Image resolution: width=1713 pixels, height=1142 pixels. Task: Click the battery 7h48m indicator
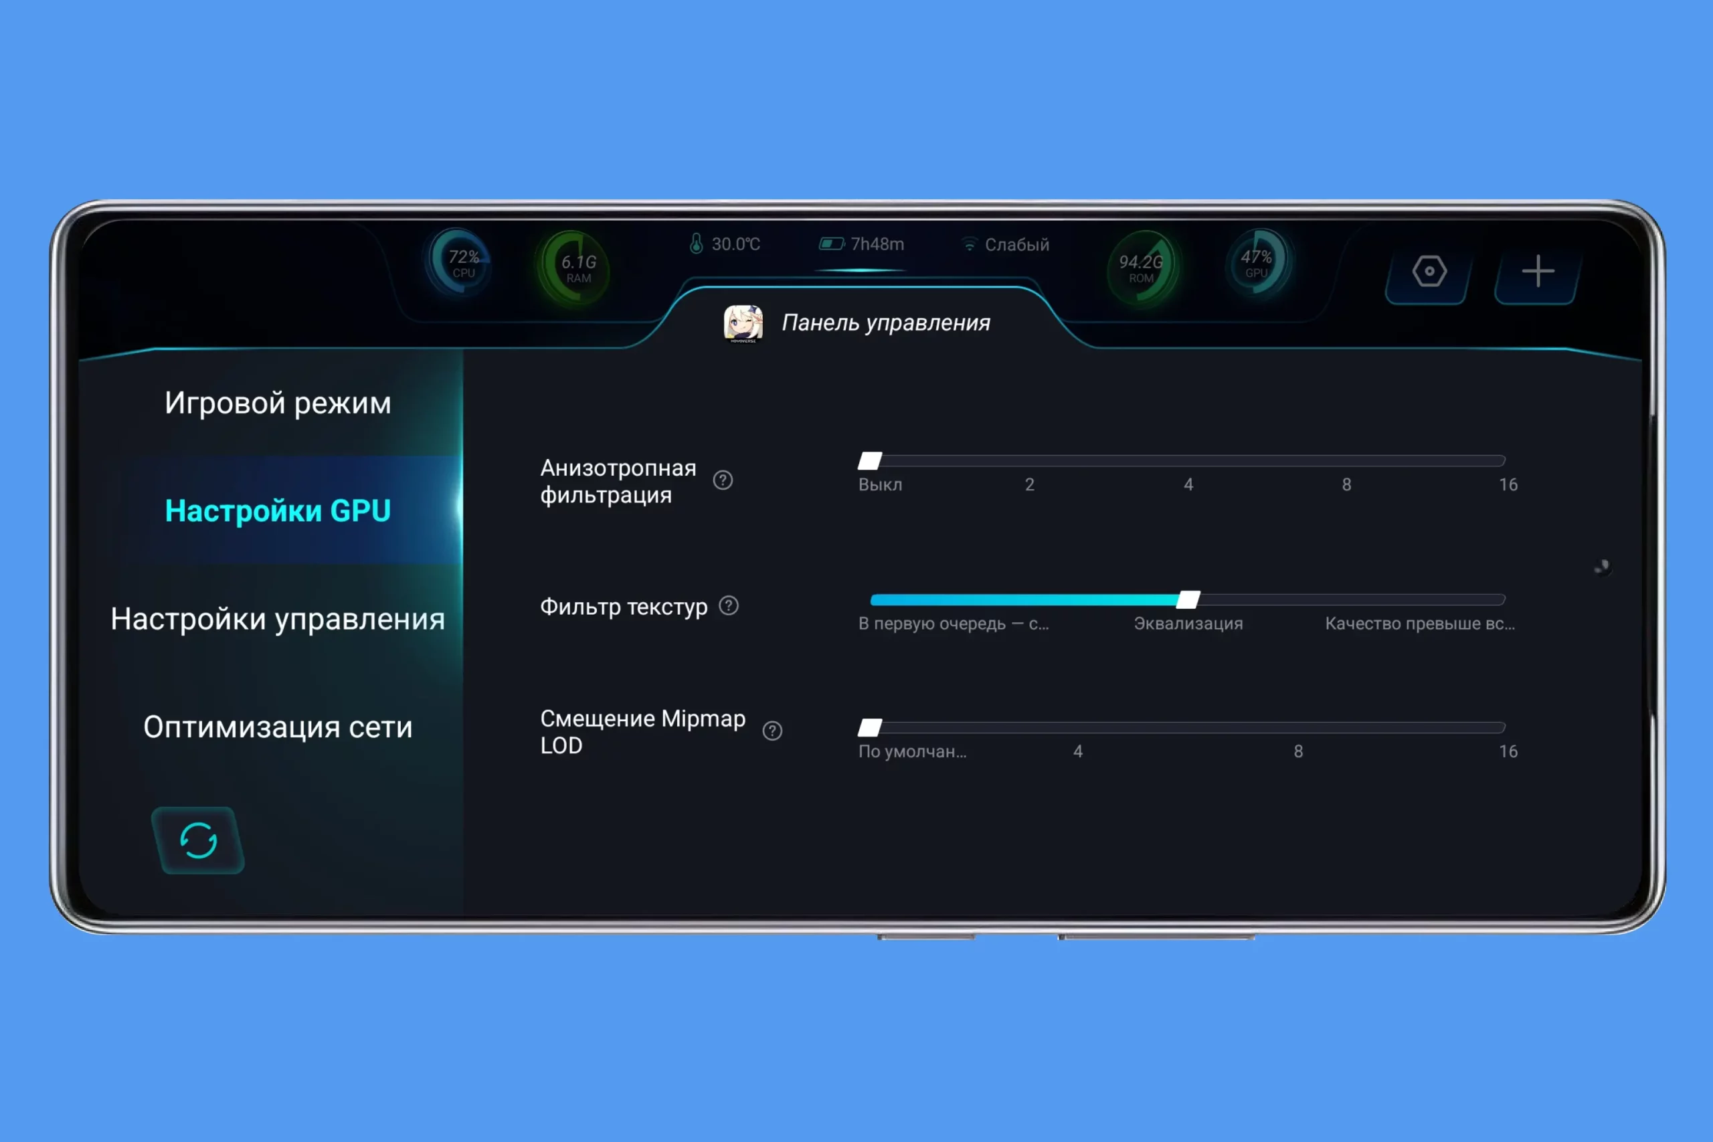click(x=863, y=244)
